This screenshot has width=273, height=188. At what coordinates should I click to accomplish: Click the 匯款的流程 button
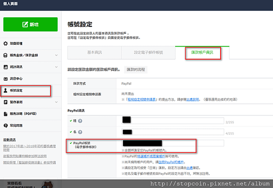point(136,69)
